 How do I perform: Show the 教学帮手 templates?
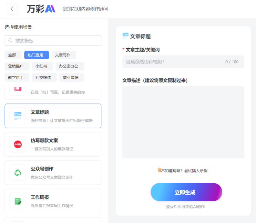point(16,78)
